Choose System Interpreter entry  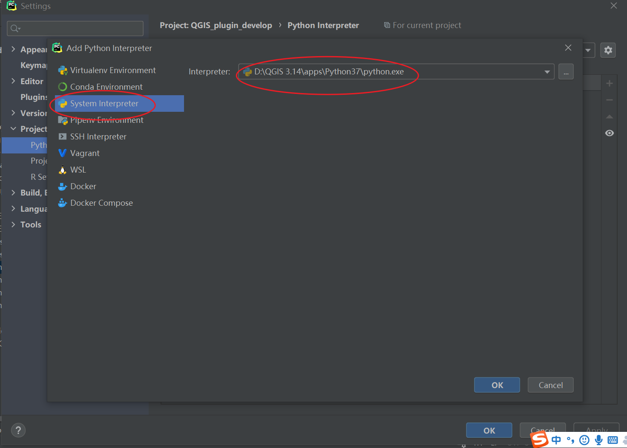(x=119, y=104)
